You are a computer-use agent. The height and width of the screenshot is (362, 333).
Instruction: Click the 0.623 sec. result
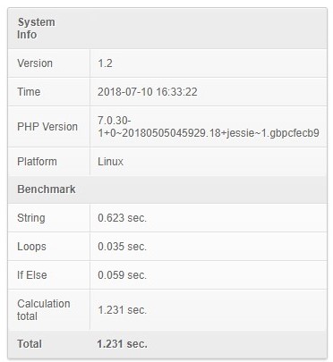tap(122, 218)
